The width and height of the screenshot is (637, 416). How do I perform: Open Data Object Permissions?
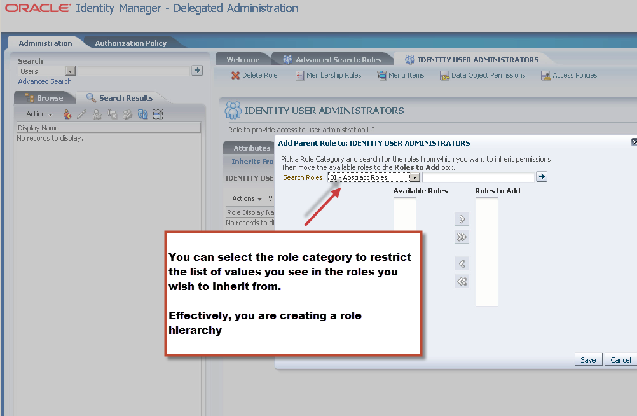pos(483,75)
